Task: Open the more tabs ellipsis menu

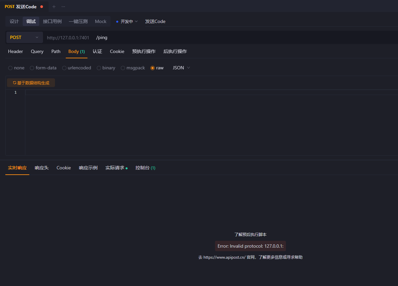Action: tap(63, 7)
